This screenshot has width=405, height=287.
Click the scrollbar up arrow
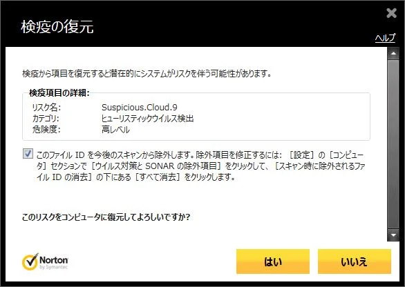pyautogui.click(x=393, y=54)
